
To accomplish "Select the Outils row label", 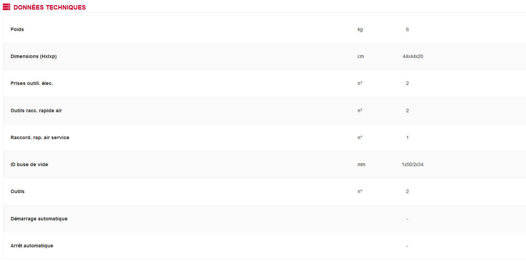I will point(17,191).
